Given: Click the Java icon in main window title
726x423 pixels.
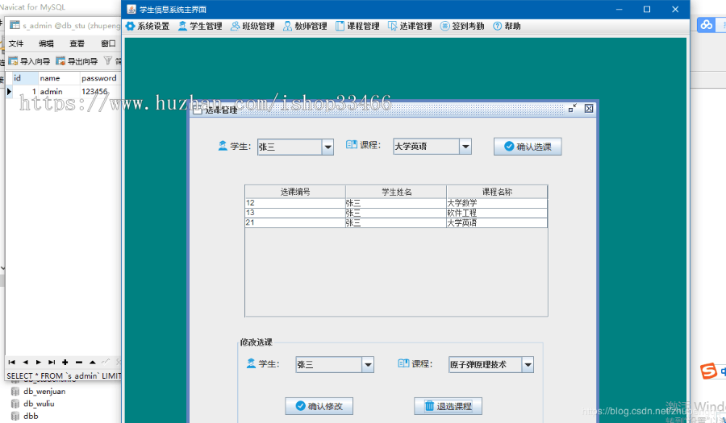Looking at the screenshot, I should [131, 9].
